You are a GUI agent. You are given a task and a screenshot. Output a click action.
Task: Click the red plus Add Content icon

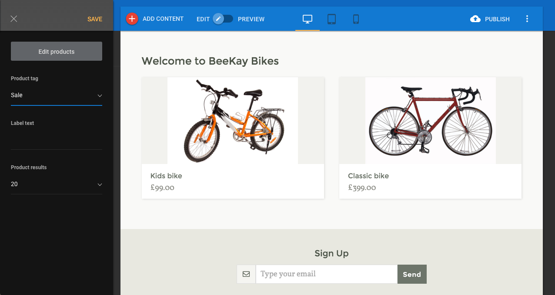click(x=132, y=19)
